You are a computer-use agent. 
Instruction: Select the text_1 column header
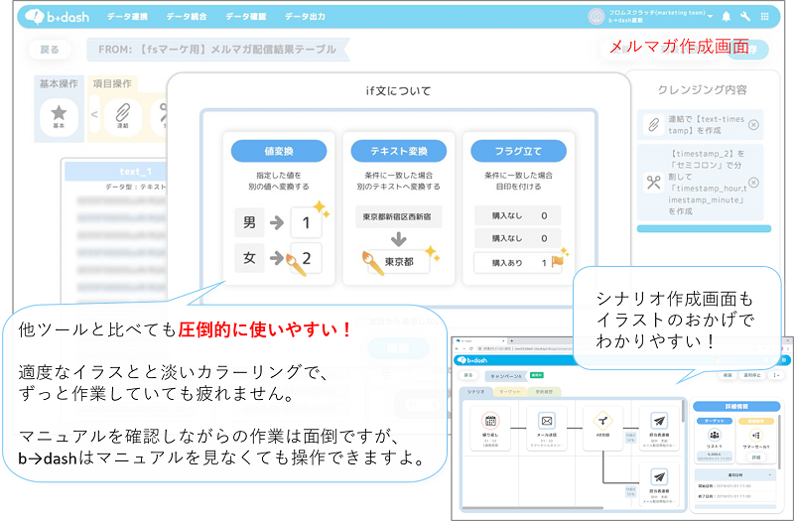pos(117,172)
